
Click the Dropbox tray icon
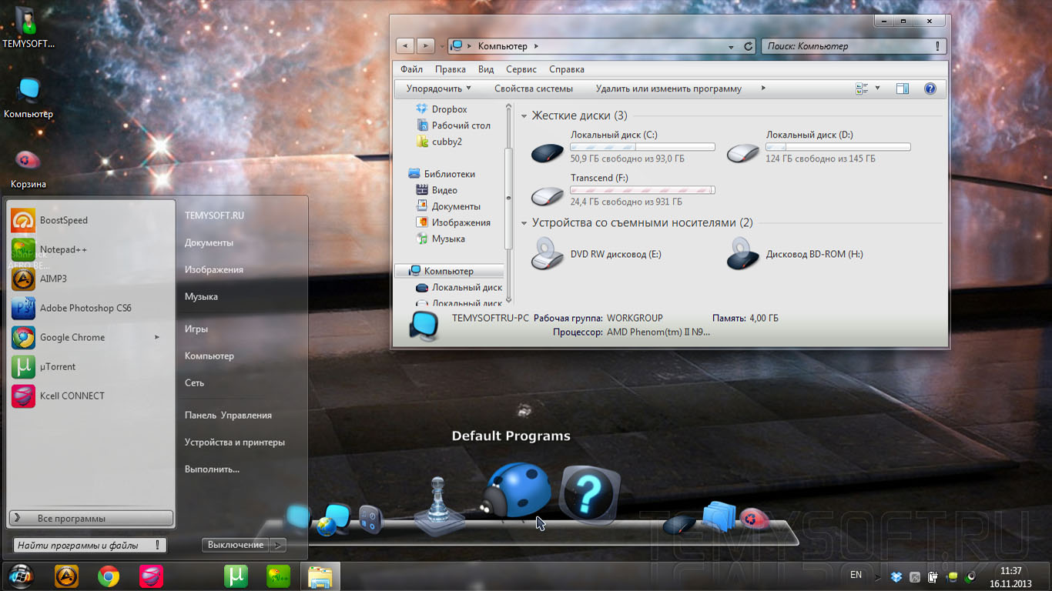click(896, 576)
